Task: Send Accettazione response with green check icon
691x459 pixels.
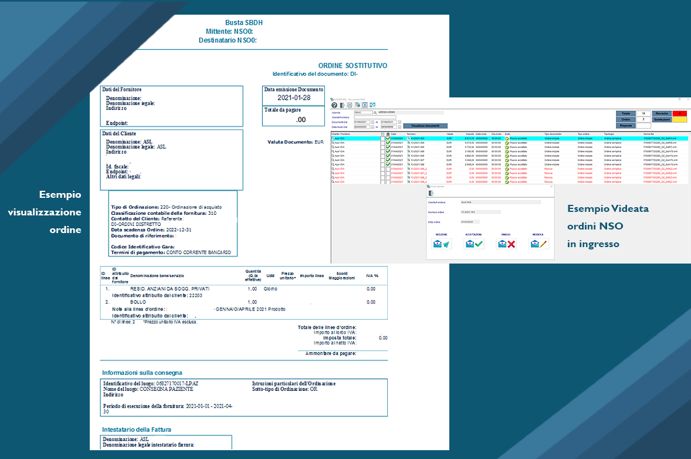Action: click(473, 244)
